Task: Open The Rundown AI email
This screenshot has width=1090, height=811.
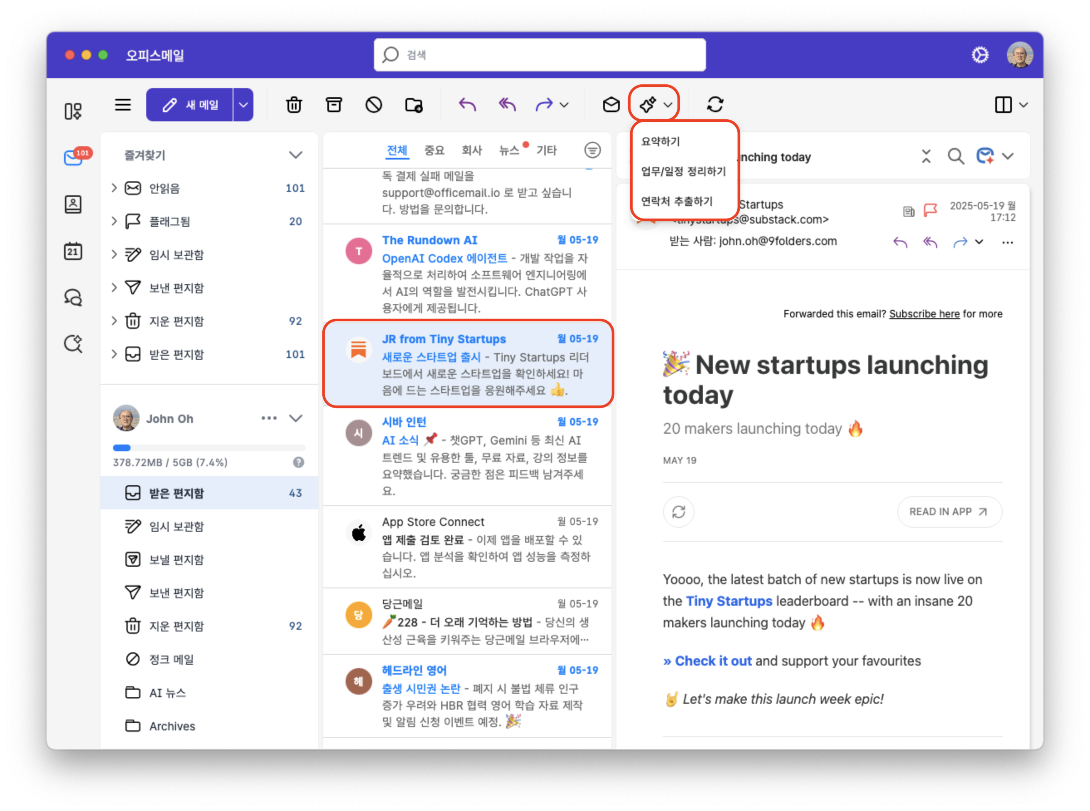Action: point(468,273)
